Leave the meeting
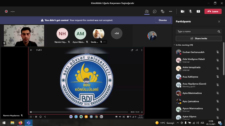 213,11
